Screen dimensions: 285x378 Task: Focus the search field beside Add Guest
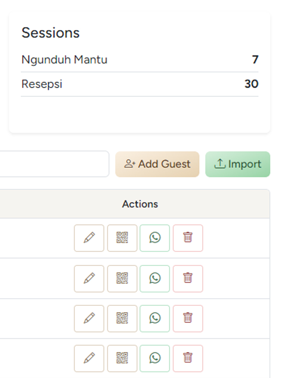point(52,164)
